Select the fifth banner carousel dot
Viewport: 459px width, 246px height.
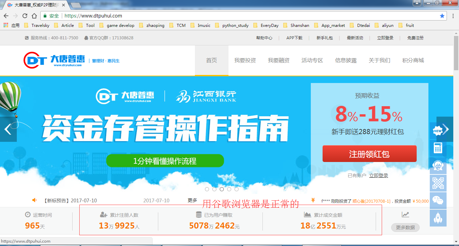(x=237, y=189)
